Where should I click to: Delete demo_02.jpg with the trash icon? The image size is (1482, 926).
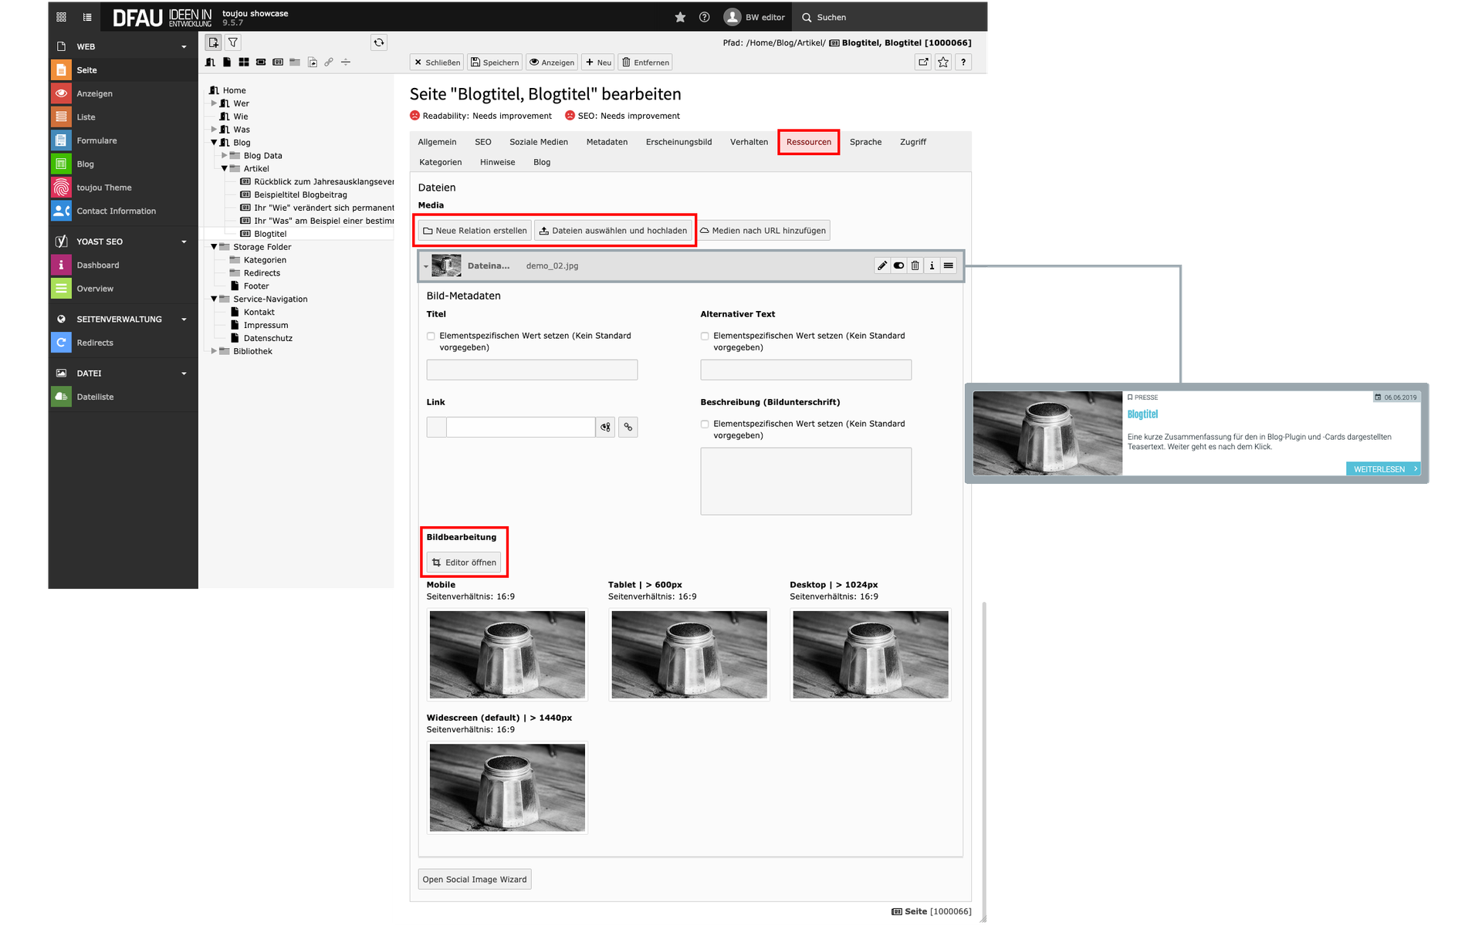pos(915,265)
